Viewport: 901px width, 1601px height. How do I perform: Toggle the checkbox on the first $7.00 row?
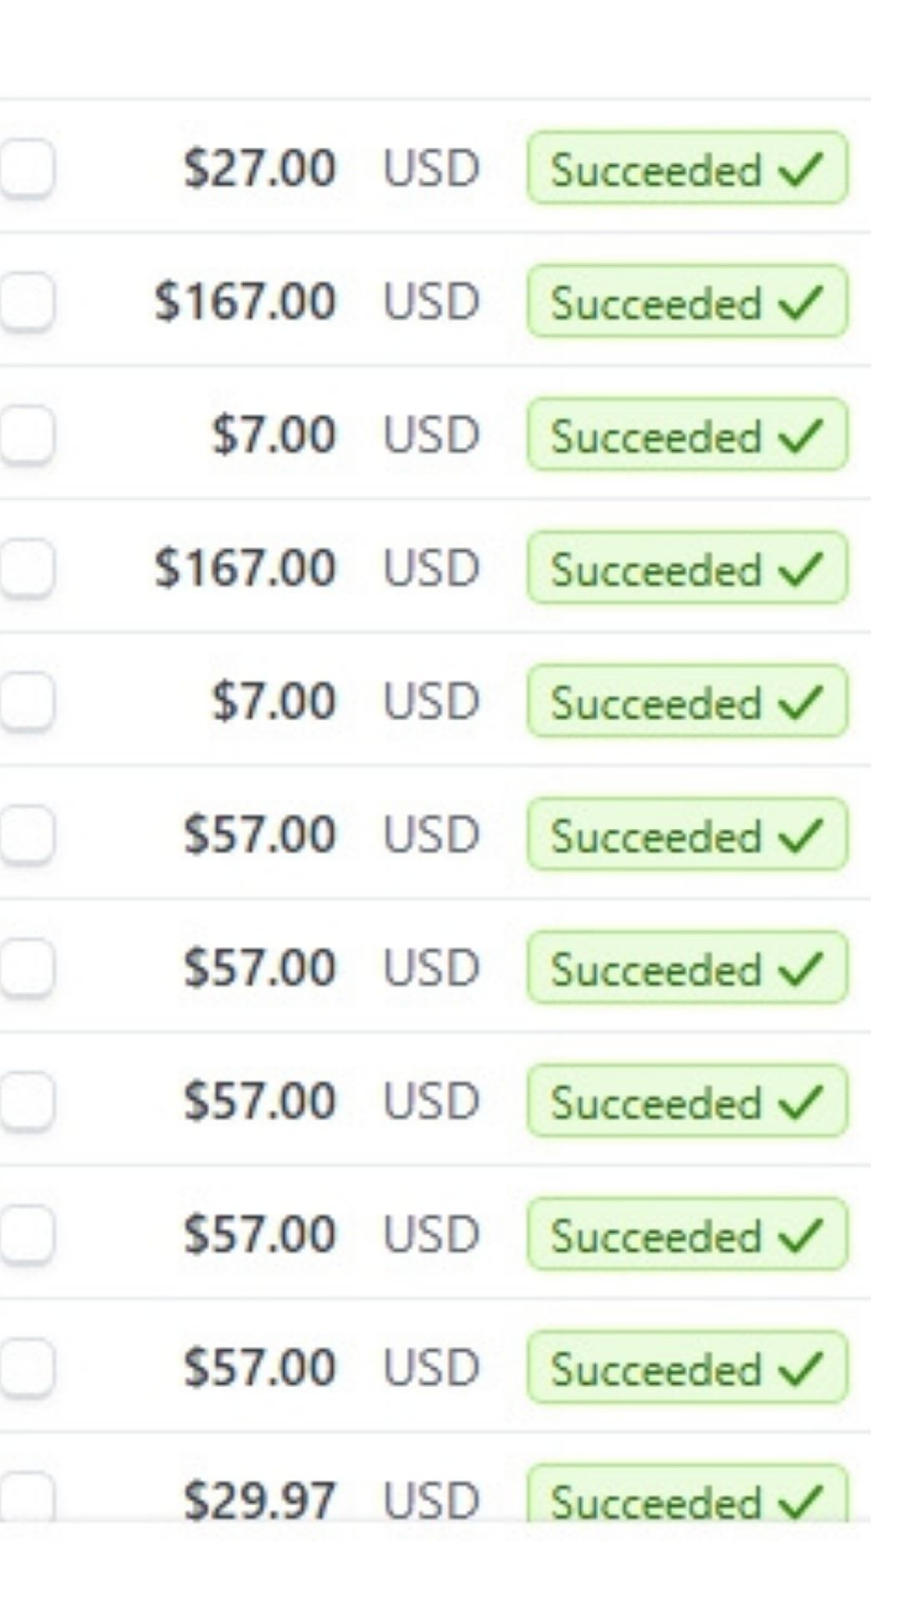27,434
